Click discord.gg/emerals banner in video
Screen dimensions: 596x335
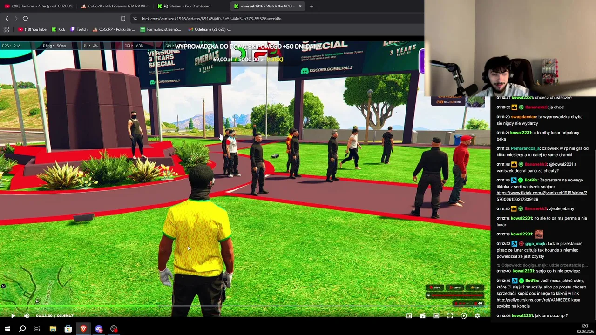coord(327,69)
